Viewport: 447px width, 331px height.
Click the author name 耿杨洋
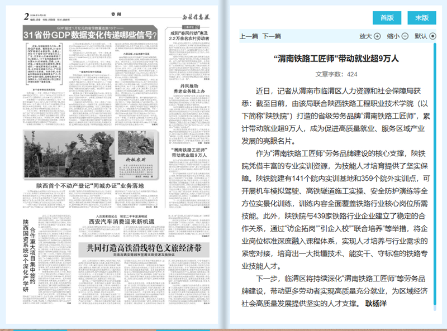pyautogui.click(x=375, y=304)
